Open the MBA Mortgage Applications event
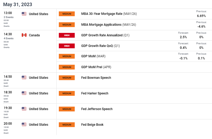Screen dimensions: 212x139 (109, 25)
